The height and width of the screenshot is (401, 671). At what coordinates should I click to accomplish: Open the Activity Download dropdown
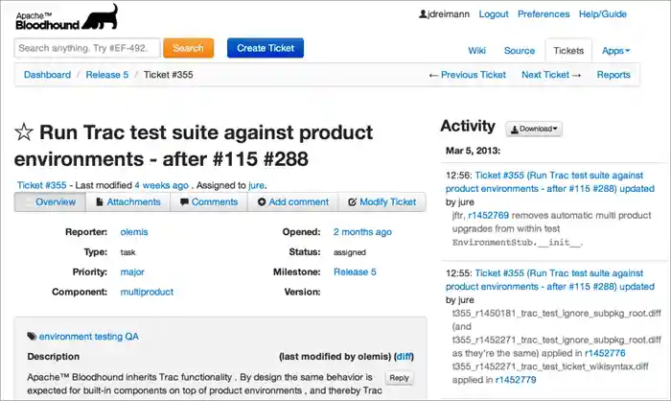tap(534, 129)
